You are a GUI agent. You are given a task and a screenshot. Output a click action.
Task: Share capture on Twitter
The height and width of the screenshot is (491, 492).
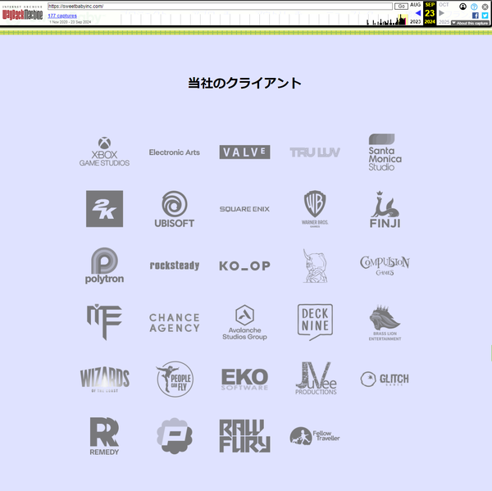tap(485, 16)
